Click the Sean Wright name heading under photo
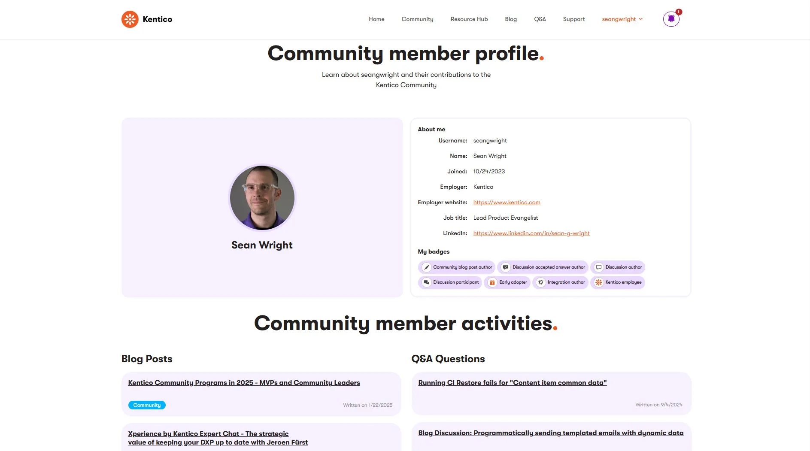 (x=262, y=245)
